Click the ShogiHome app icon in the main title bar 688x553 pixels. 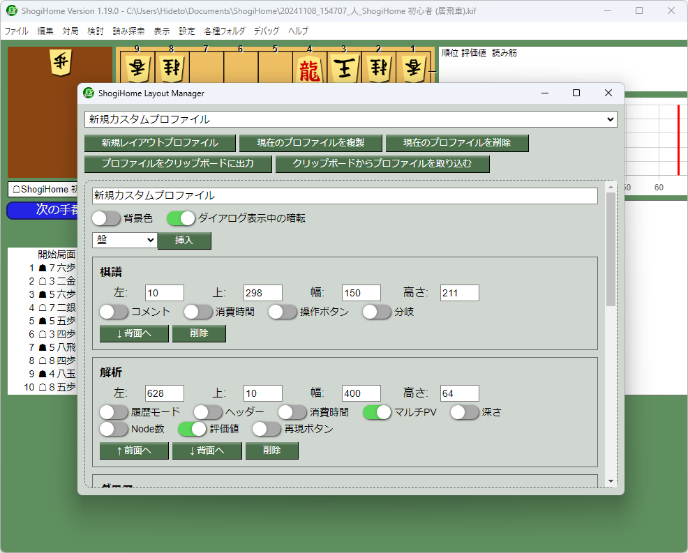pos(13,10)
